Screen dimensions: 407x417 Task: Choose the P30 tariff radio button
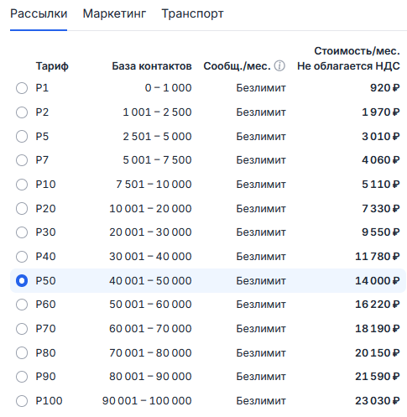click(x=22, y=232)
